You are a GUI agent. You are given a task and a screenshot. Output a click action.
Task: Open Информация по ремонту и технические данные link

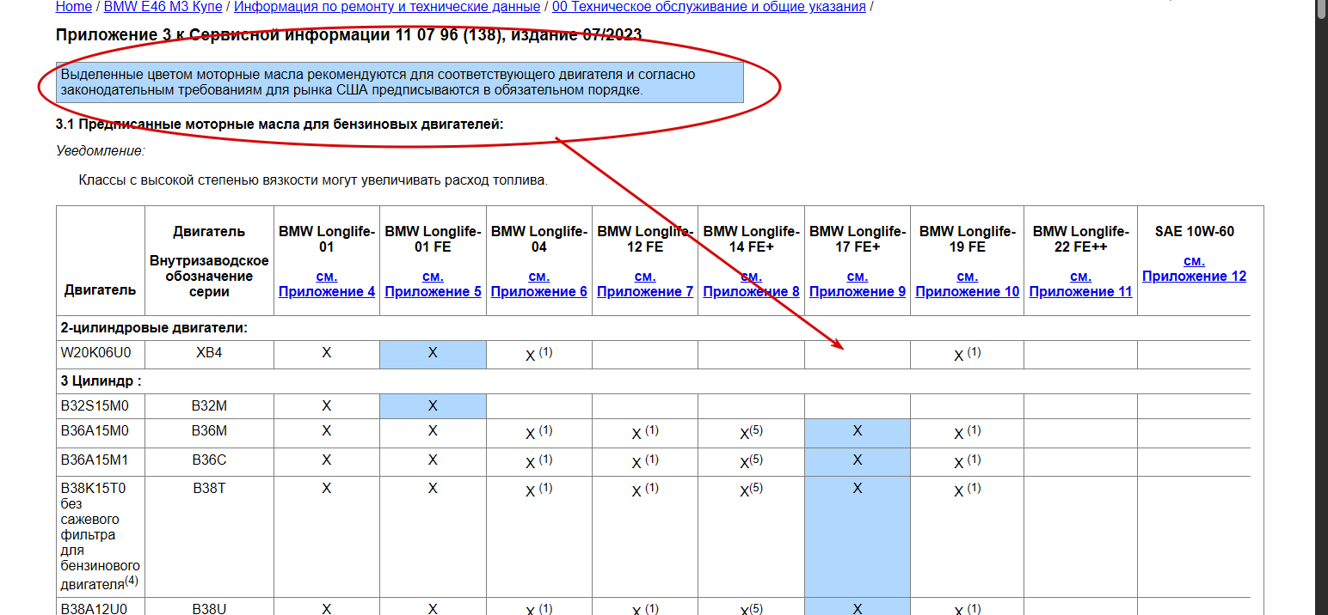coord(387,7)
